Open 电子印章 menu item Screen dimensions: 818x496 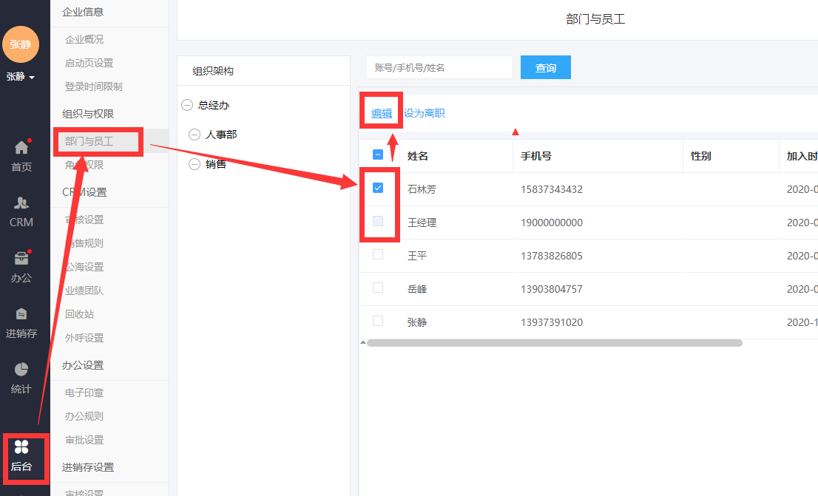[x=84, y=393]
